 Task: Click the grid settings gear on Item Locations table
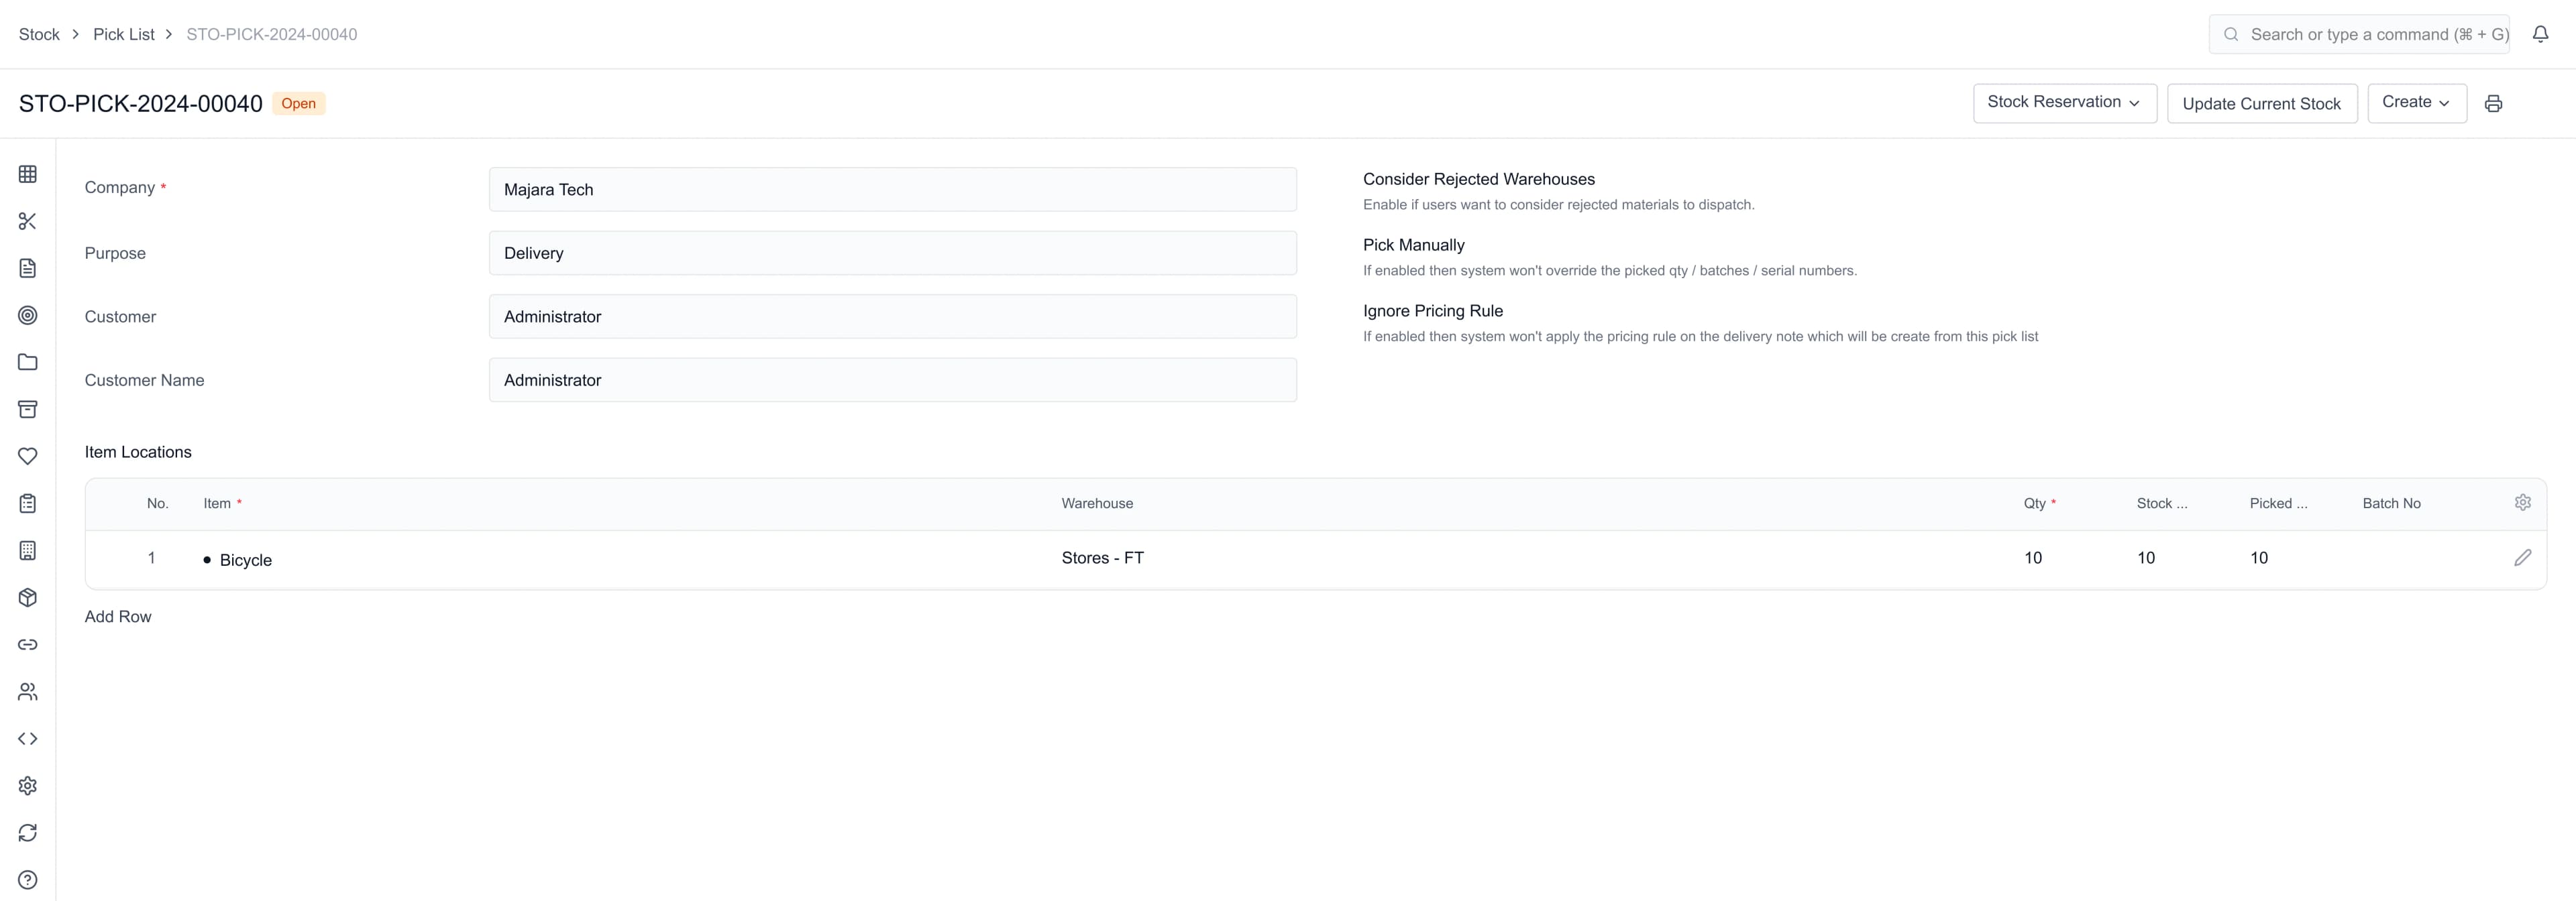(2524, 502)
